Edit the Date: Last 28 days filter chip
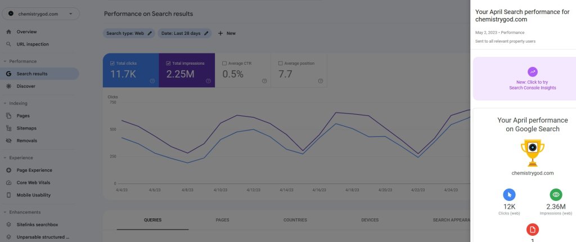Image resolution: width=576 pixels, height=242 pixels. click(x=184, y=33)
